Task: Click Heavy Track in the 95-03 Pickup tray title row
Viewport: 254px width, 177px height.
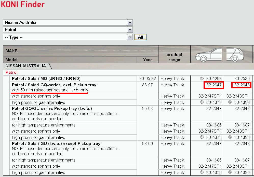Action: (x=172, y=108)
